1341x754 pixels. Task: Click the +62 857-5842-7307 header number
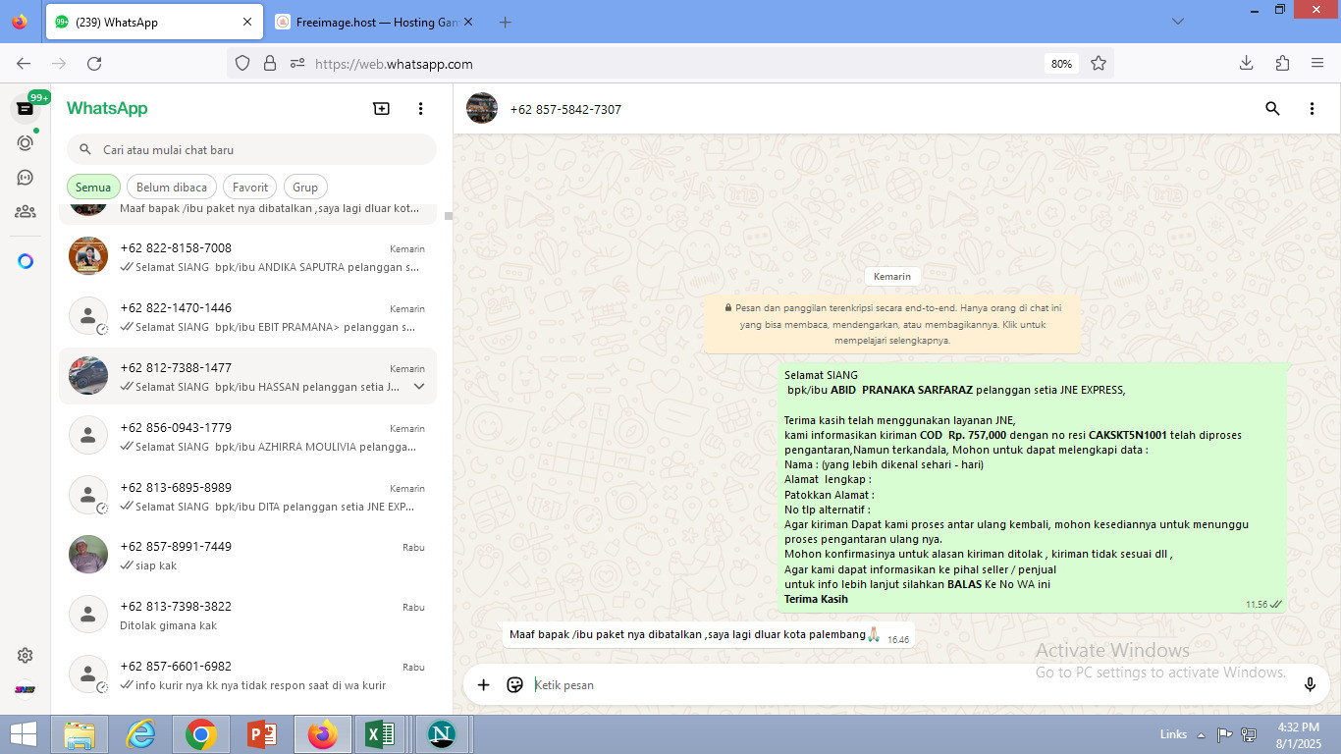coord(565,109)
